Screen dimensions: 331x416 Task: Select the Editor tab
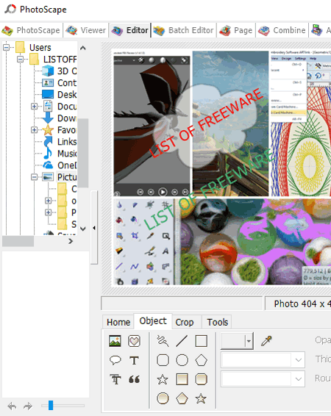(x=130, y=30)
